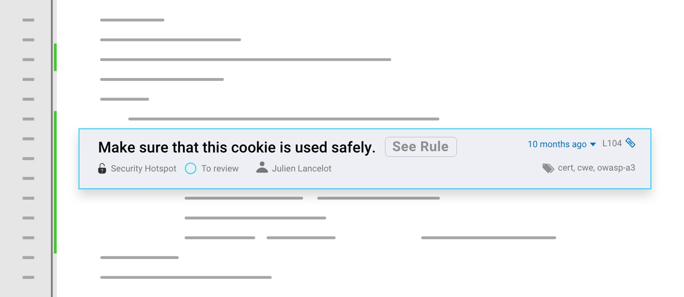Viewport: 684px width, 297px height.
Task: Click the Security Hotspot open padlock icon
Action: [102, 168]
